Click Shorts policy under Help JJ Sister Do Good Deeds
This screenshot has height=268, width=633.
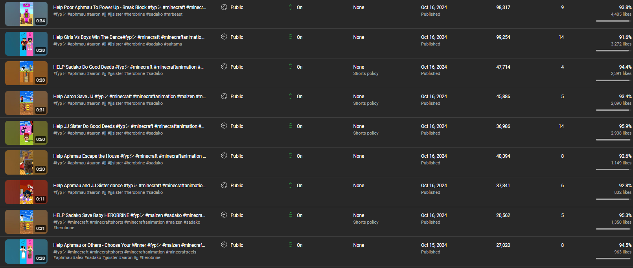(366, 133)
